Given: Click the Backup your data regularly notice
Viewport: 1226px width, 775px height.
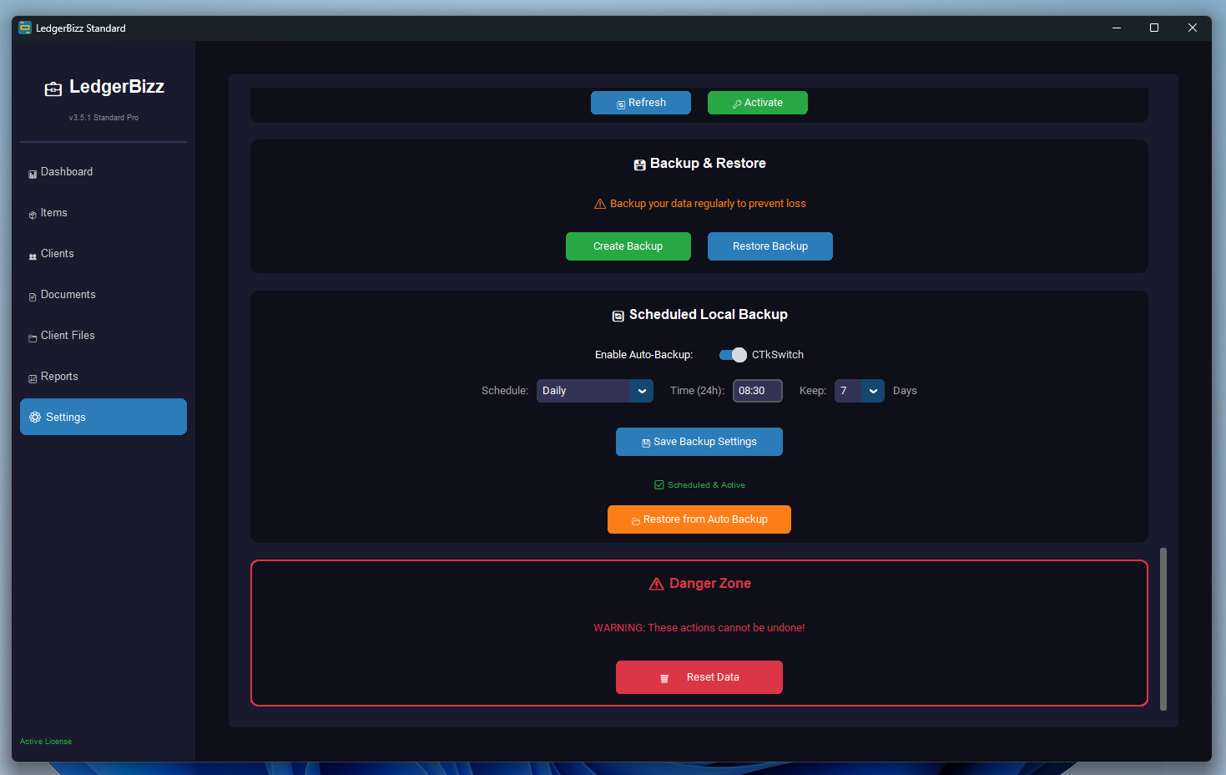Looking at the screenshot, I should tap(708, 204).
